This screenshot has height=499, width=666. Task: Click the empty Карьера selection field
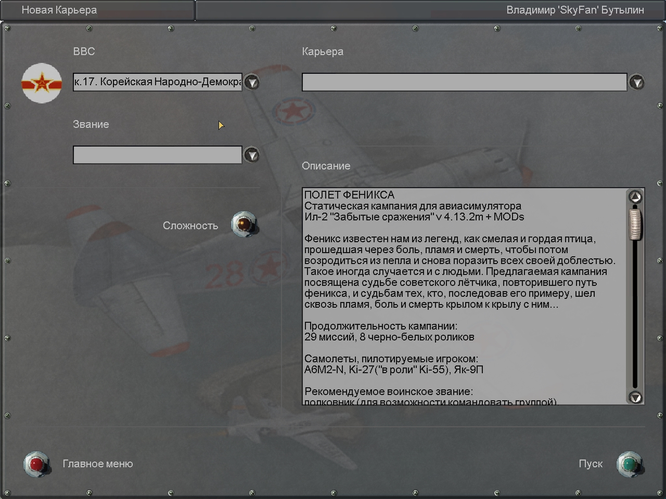(x=465, y=82)
